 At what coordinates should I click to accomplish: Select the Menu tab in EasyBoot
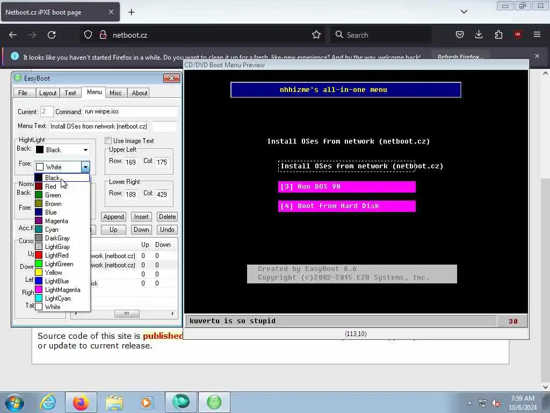pyautogui.click(x=95, y=92)
